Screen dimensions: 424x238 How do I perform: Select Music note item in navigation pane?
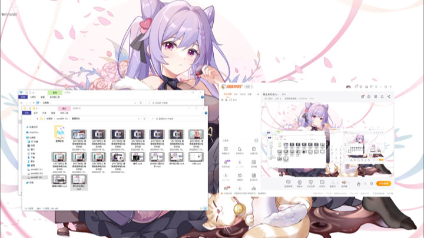click(x=31, y=161)
